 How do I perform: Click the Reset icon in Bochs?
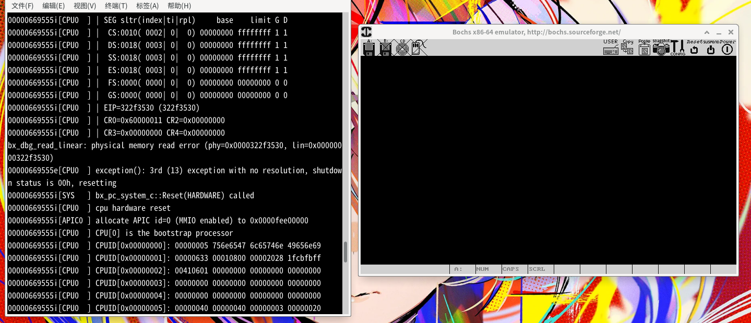coord(694,47)
